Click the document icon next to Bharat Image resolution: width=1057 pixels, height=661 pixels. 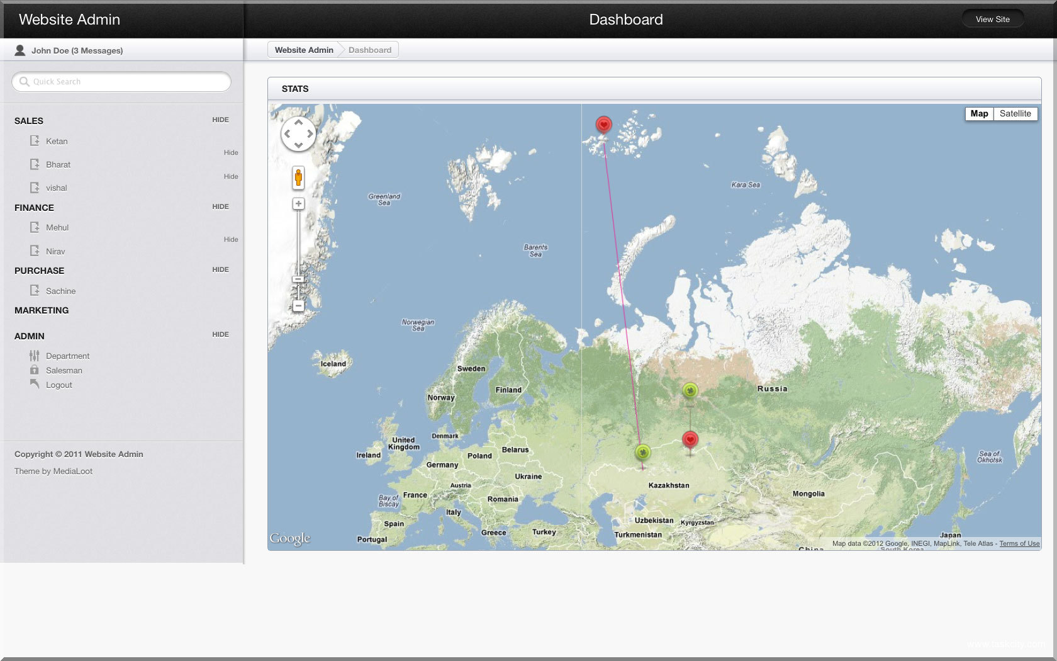(x=35, y=164)
